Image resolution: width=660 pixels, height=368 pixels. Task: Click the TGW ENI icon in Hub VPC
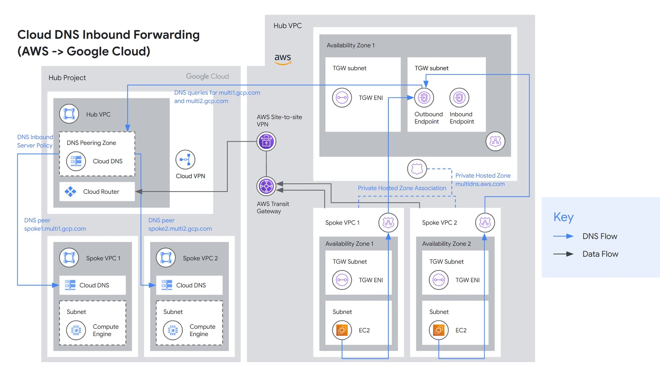342,98
